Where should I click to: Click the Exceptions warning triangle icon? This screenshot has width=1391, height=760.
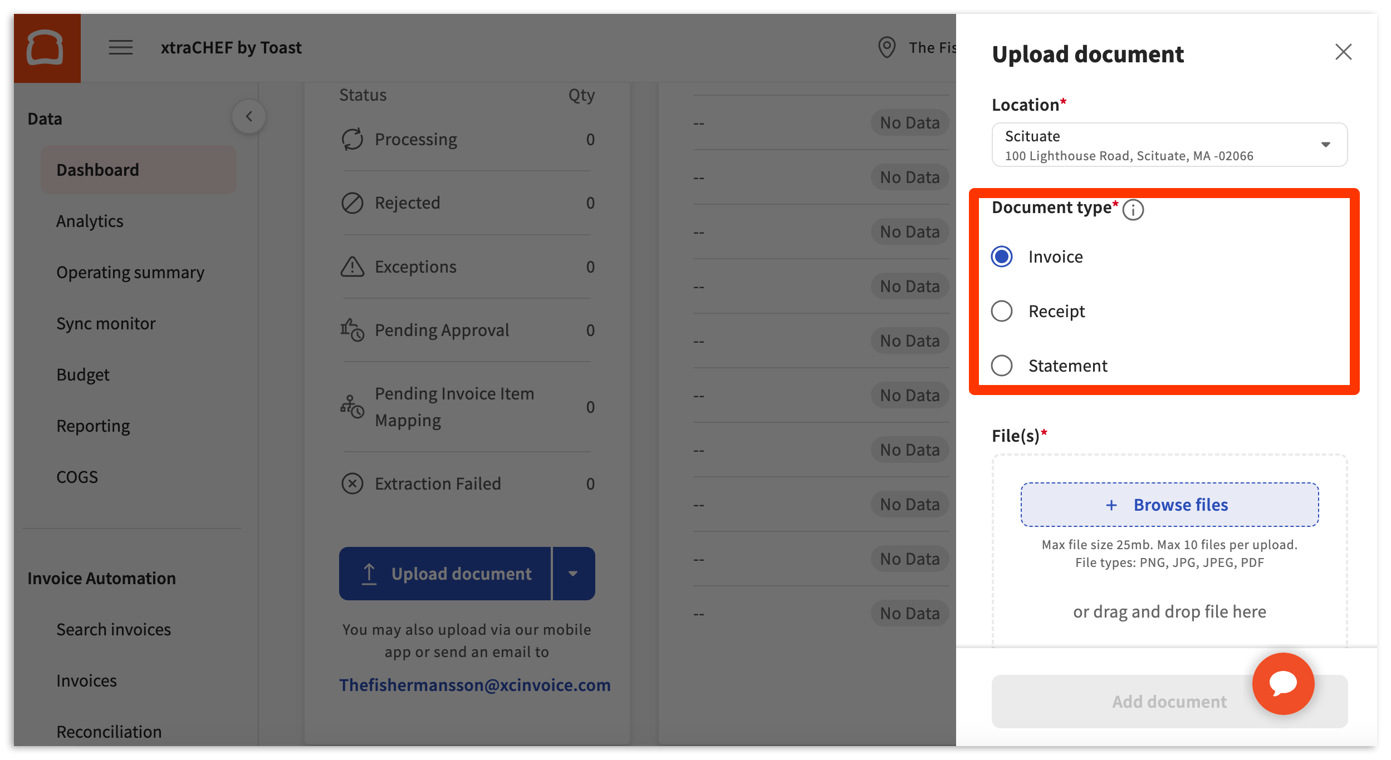point(352,267)
